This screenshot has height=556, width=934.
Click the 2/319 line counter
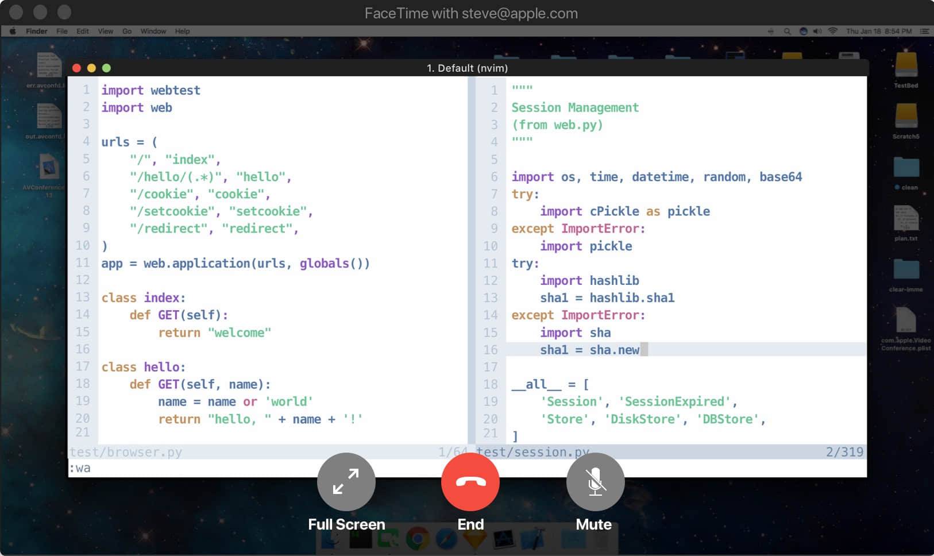point(844,452)
